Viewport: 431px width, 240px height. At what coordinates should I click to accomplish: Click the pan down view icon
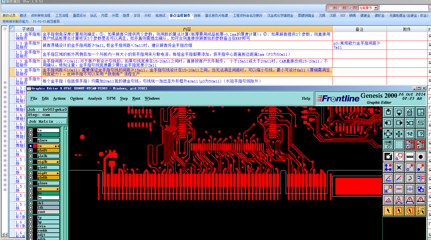399,112
